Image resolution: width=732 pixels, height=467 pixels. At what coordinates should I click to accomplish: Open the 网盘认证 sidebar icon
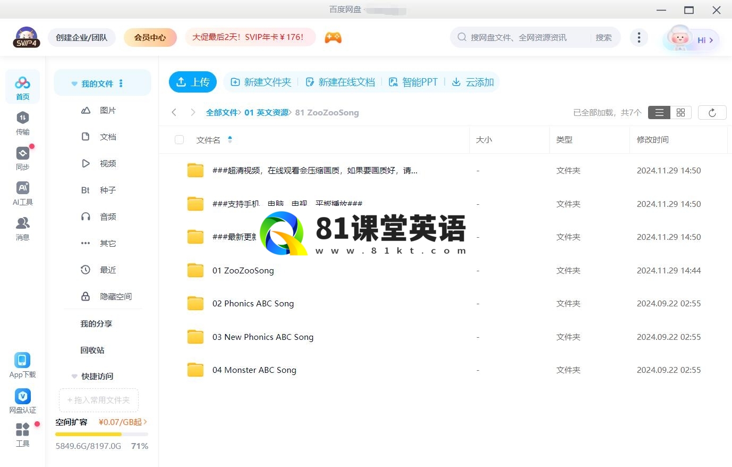pyautogui.click(x=22, y=401)
